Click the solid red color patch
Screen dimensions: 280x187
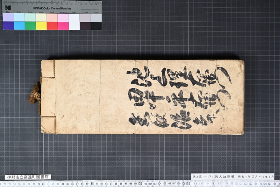[x=52, y=26]
